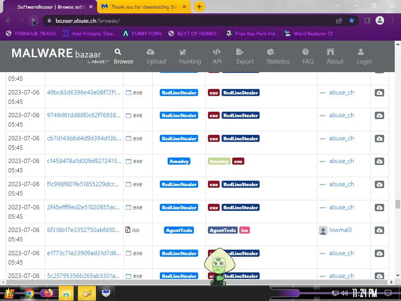Click exe tag in the 9749d61d row
The image size is (401, 301).
[x=214, y=116]
